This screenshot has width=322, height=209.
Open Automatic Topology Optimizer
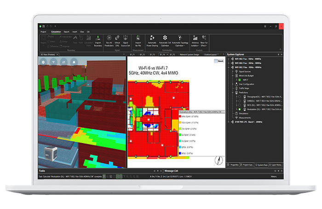coord(180,41)
